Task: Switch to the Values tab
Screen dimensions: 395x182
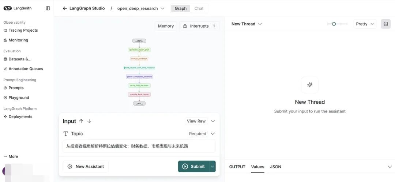Action: (257, 167)
